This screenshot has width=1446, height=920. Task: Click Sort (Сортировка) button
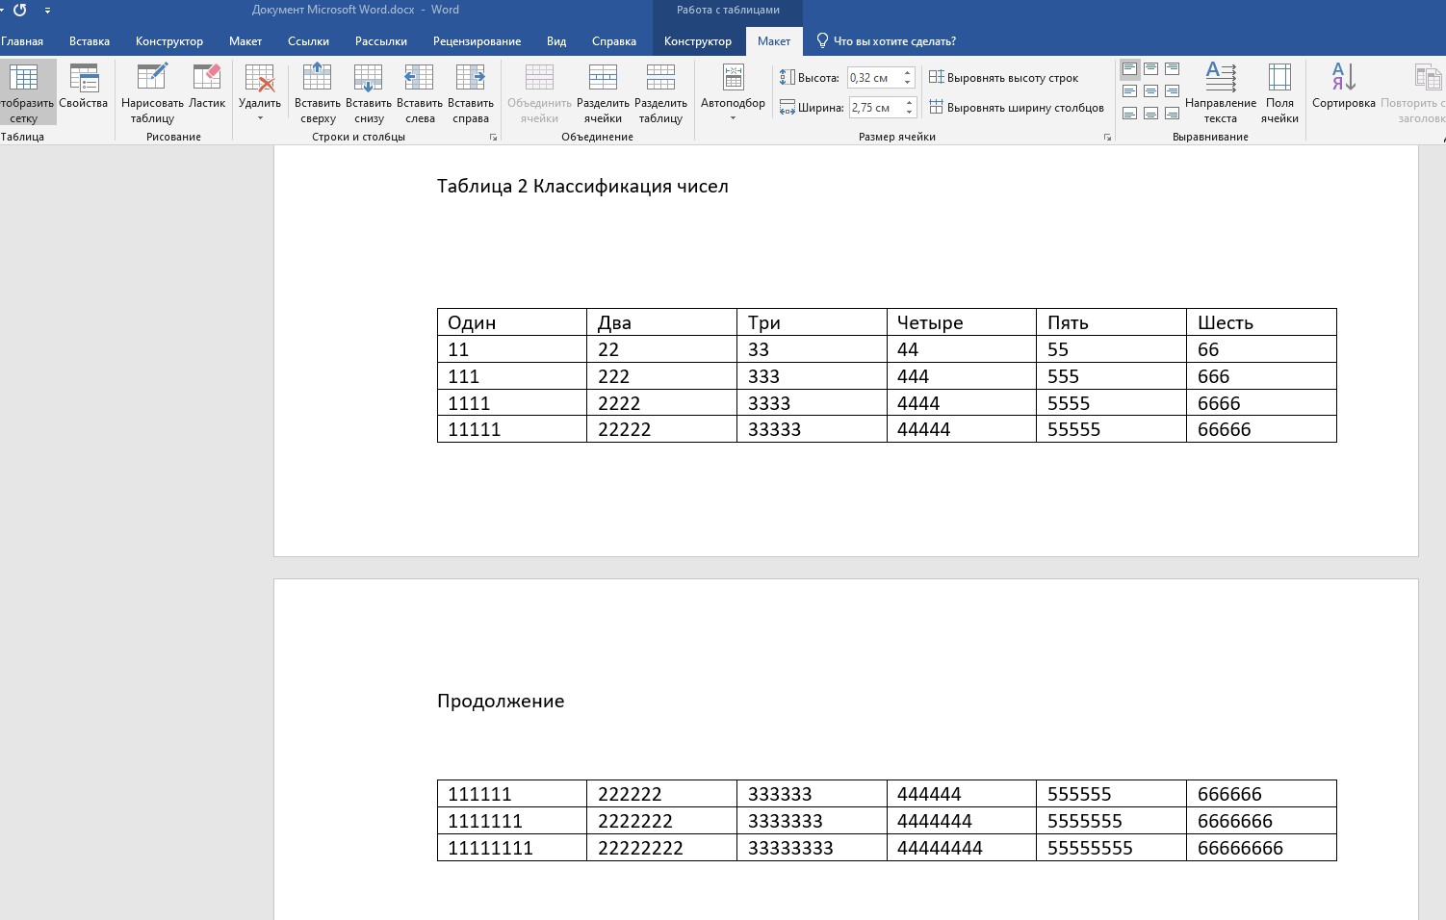[1344, 87]
